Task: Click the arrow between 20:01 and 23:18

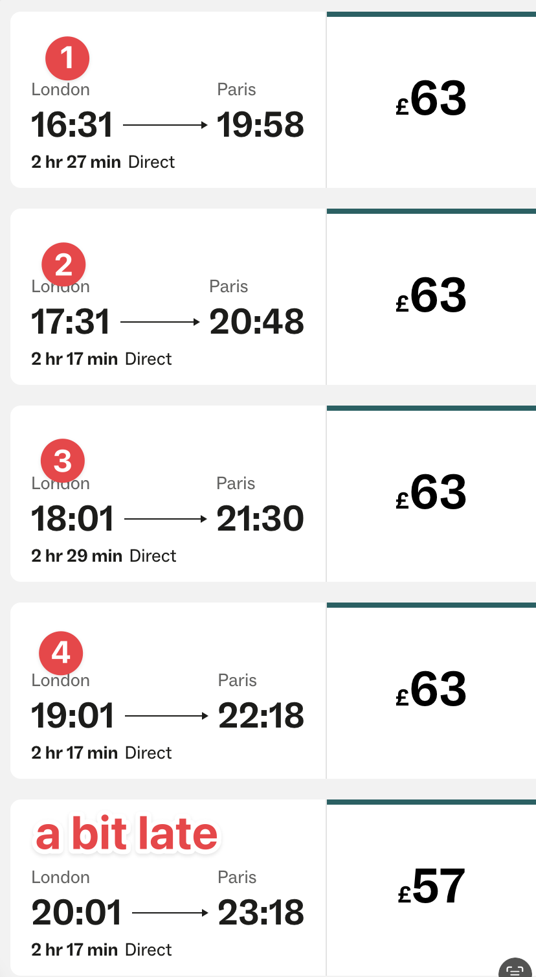Action: [170, 913]
